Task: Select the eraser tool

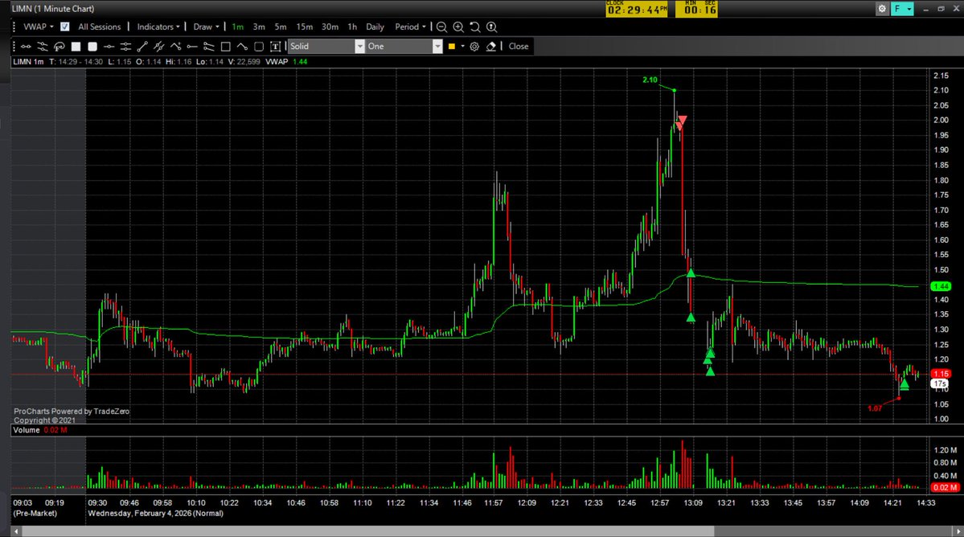Action: (x=490, y=47)
